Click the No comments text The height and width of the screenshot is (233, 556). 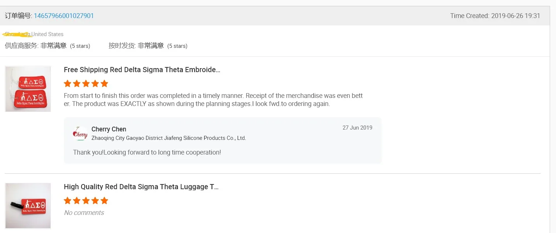pos(84,213)
